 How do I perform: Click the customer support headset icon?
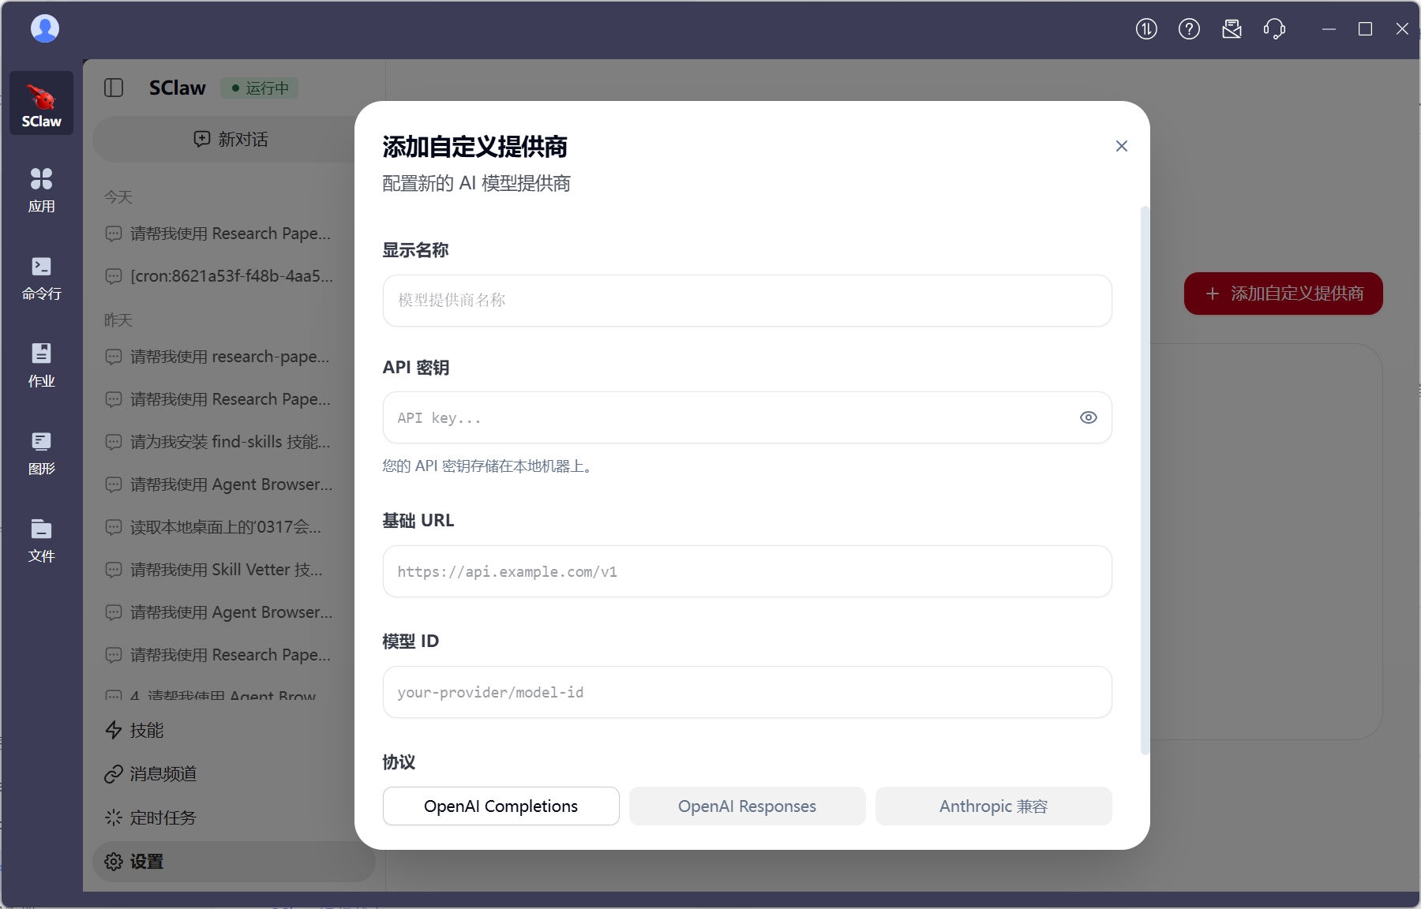coord(1274,29)
